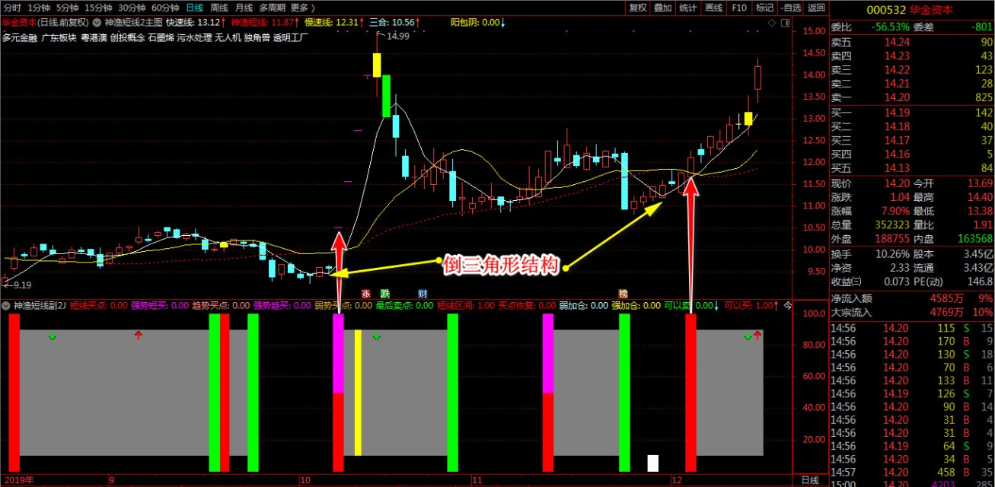
Task: Click the 慢速线 12.31 indicator readout
Action: [333, 23]
